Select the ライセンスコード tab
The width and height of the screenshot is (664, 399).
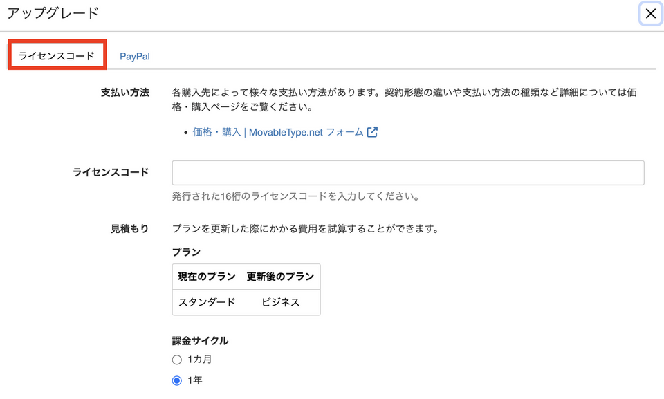(x=57, y=56)
